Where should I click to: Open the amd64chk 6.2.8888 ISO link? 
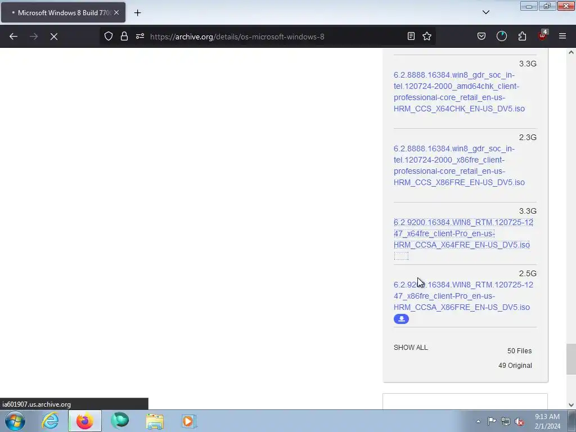pyautogui.click(x=459, y=92)
